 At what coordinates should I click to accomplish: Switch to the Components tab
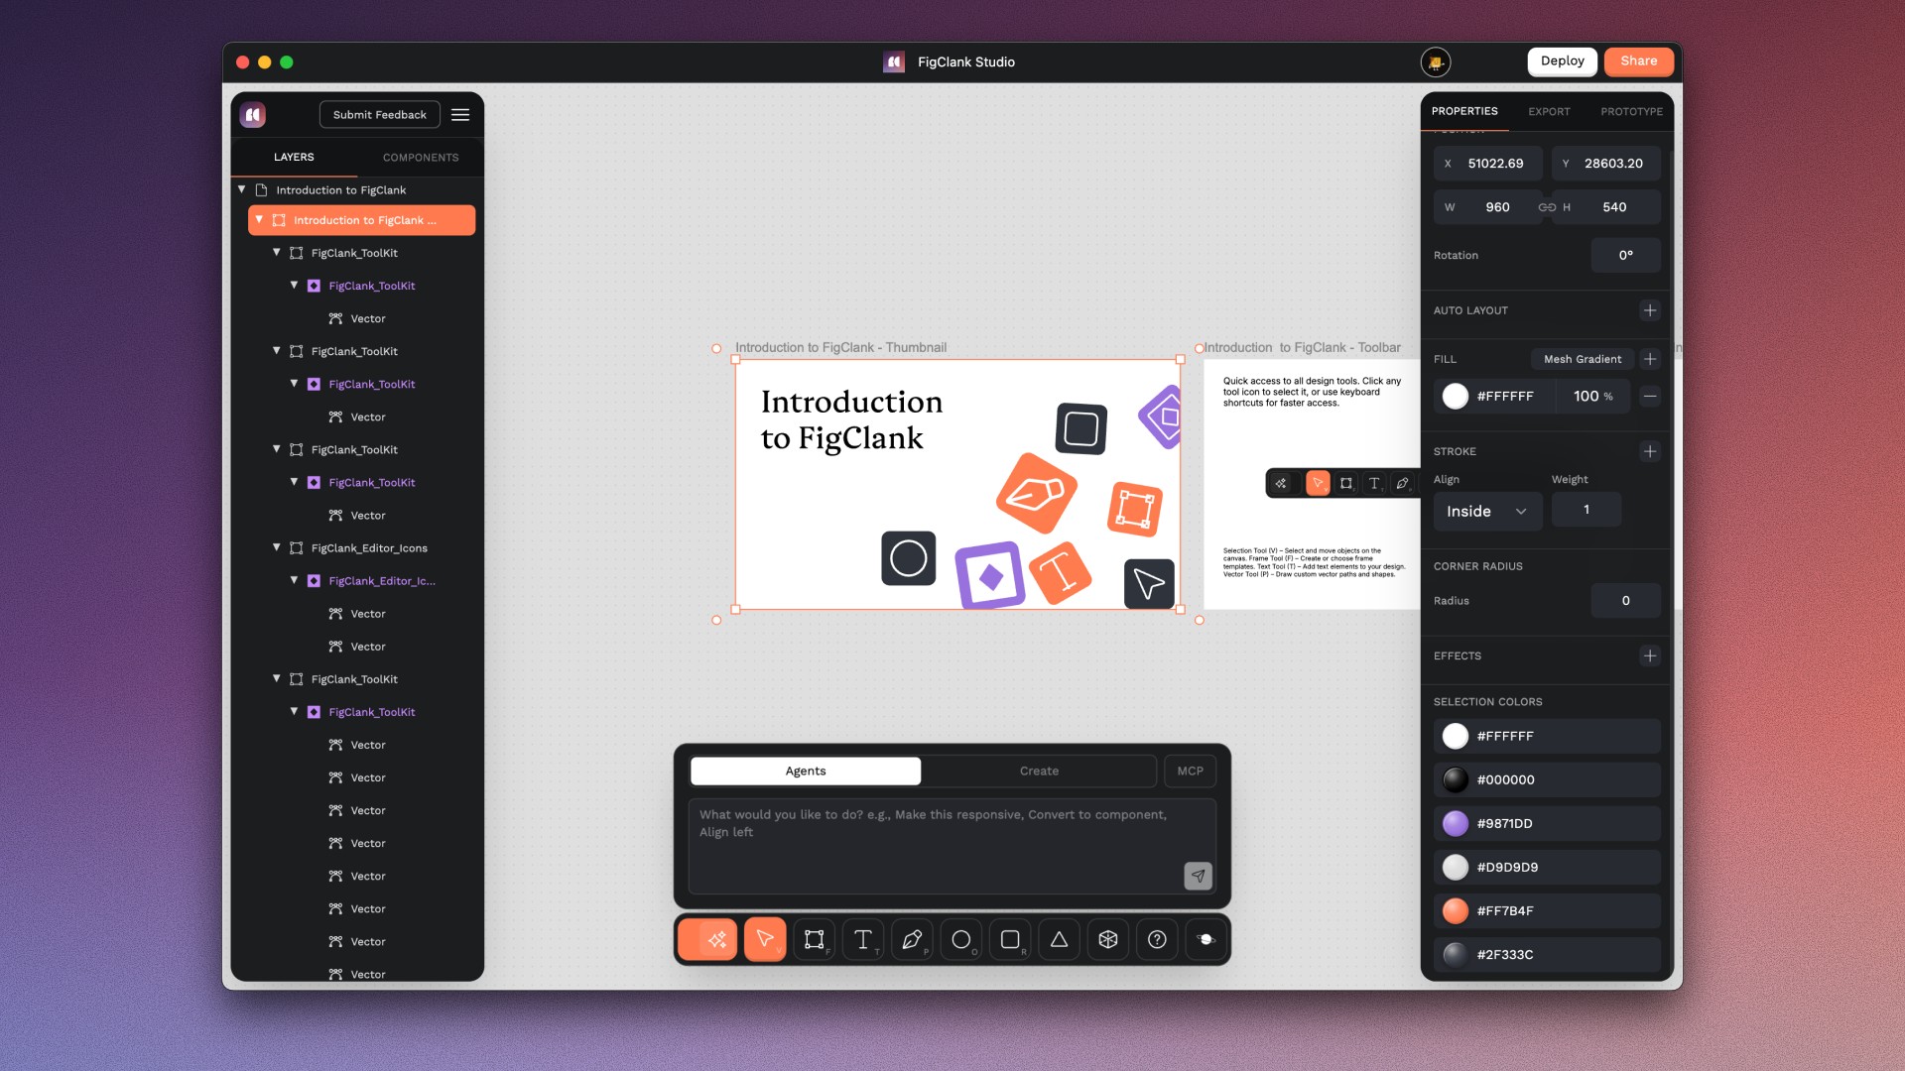[x=421, y=158]
